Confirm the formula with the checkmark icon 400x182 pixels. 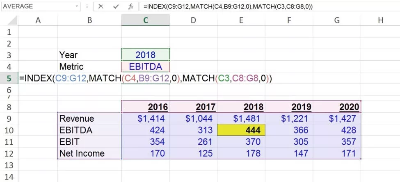tap(116, 7)
